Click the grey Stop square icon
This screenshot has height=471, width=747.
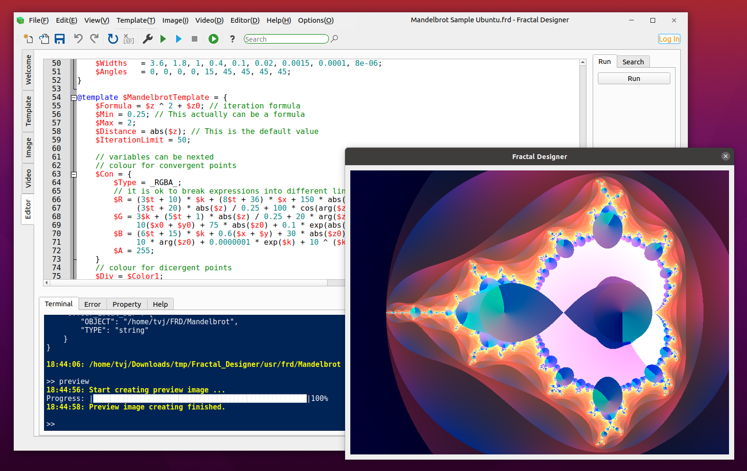click(195, 39)
